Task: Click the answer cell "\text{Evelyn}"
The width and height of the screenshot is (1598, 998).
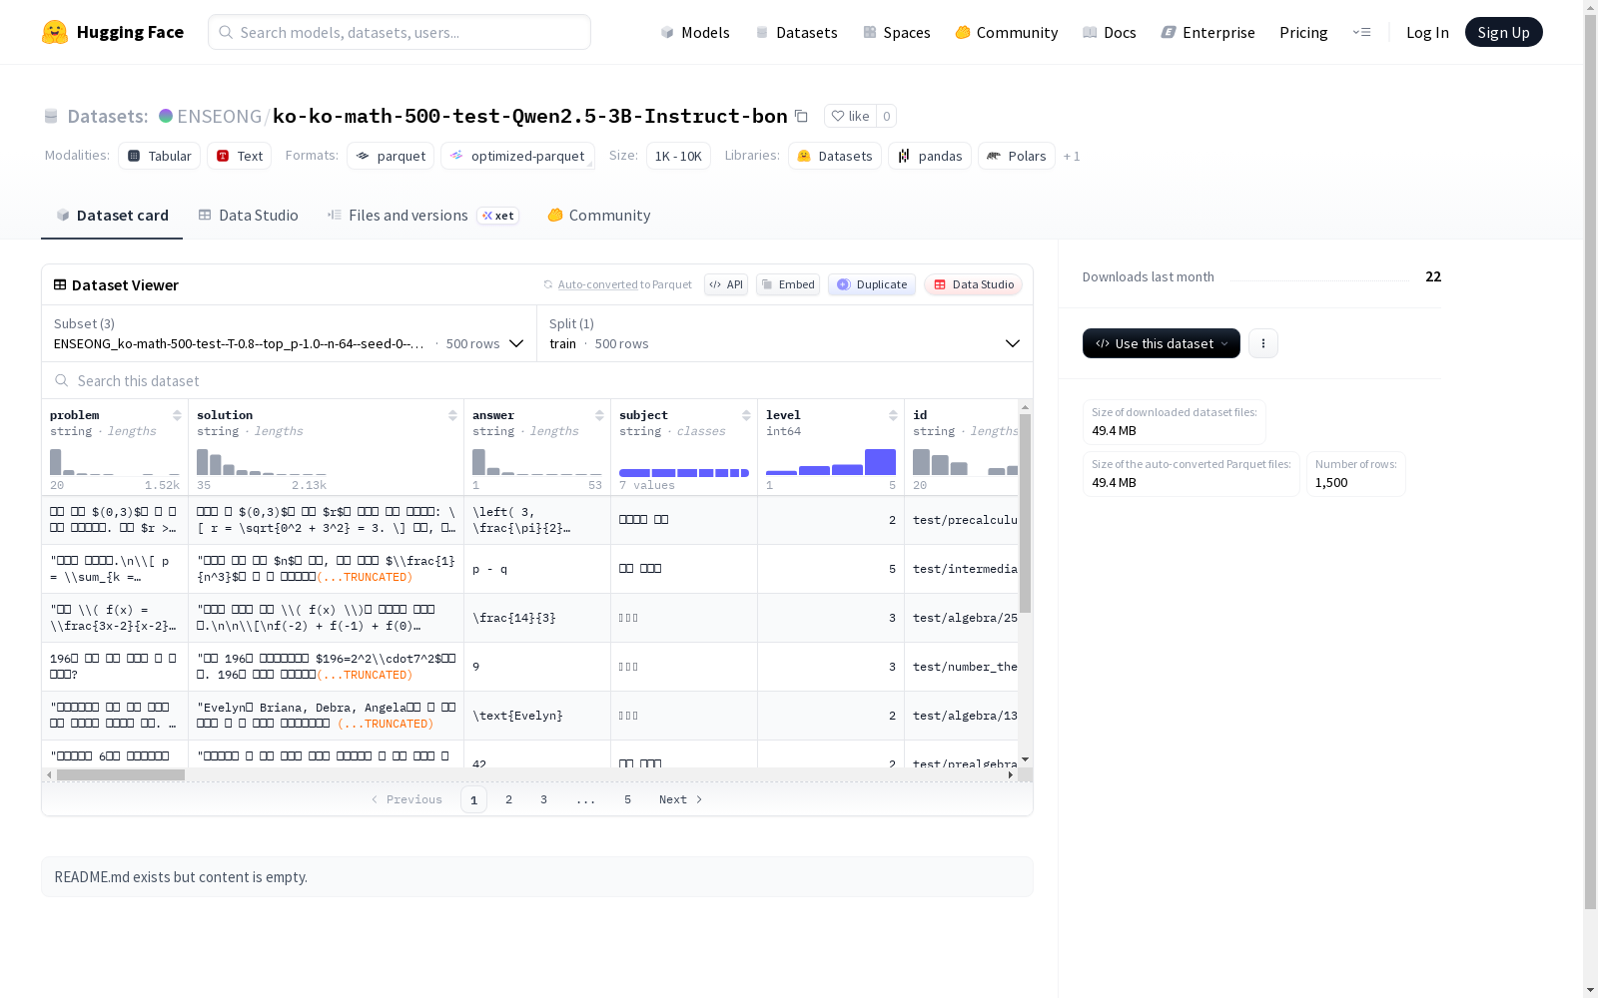Action: (x=537, y=716)
